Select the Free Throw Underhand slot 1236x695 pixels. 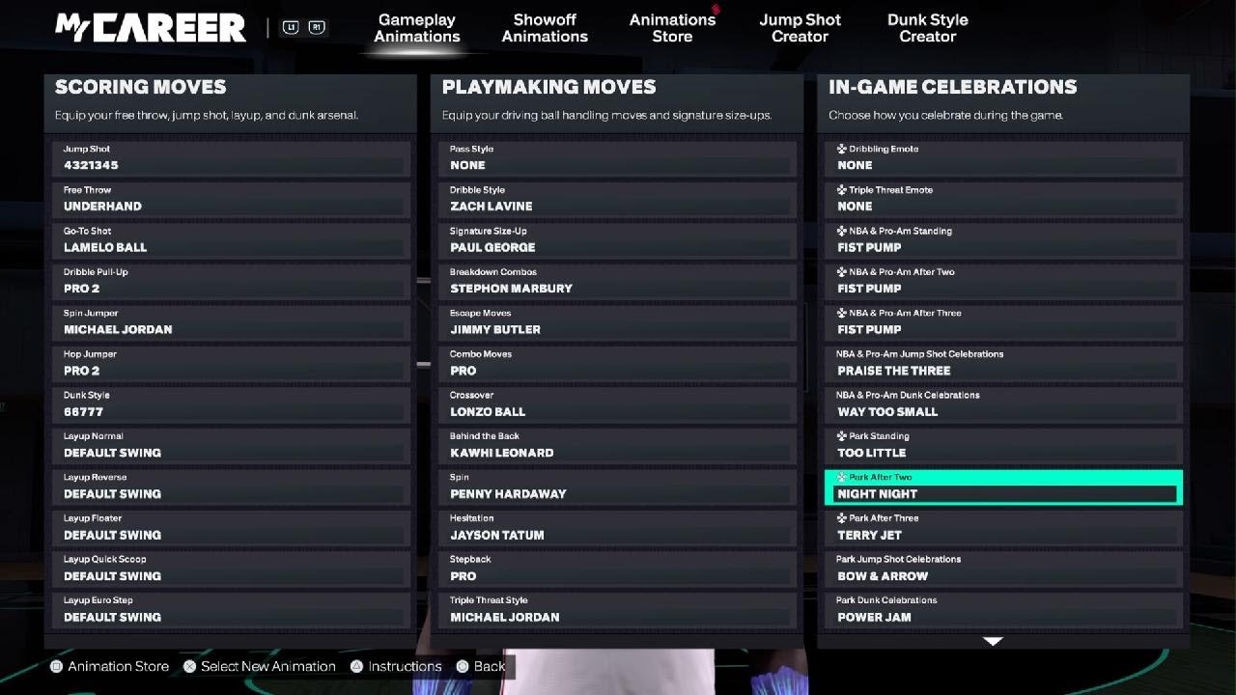[232, 200]
